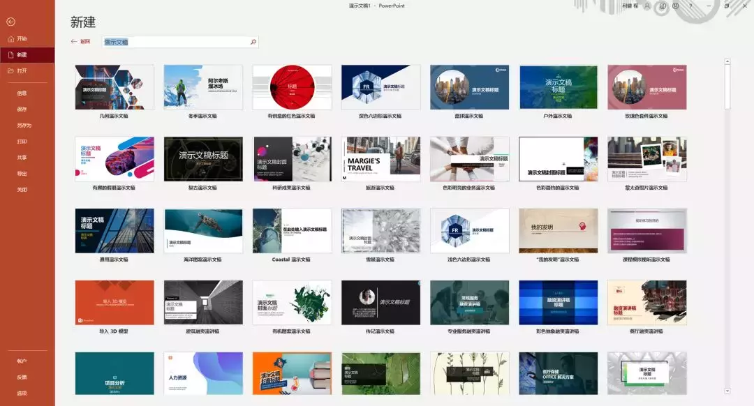754x406 pixels.
Task: Click the user account avatar icon
Action: coord(647,6)
